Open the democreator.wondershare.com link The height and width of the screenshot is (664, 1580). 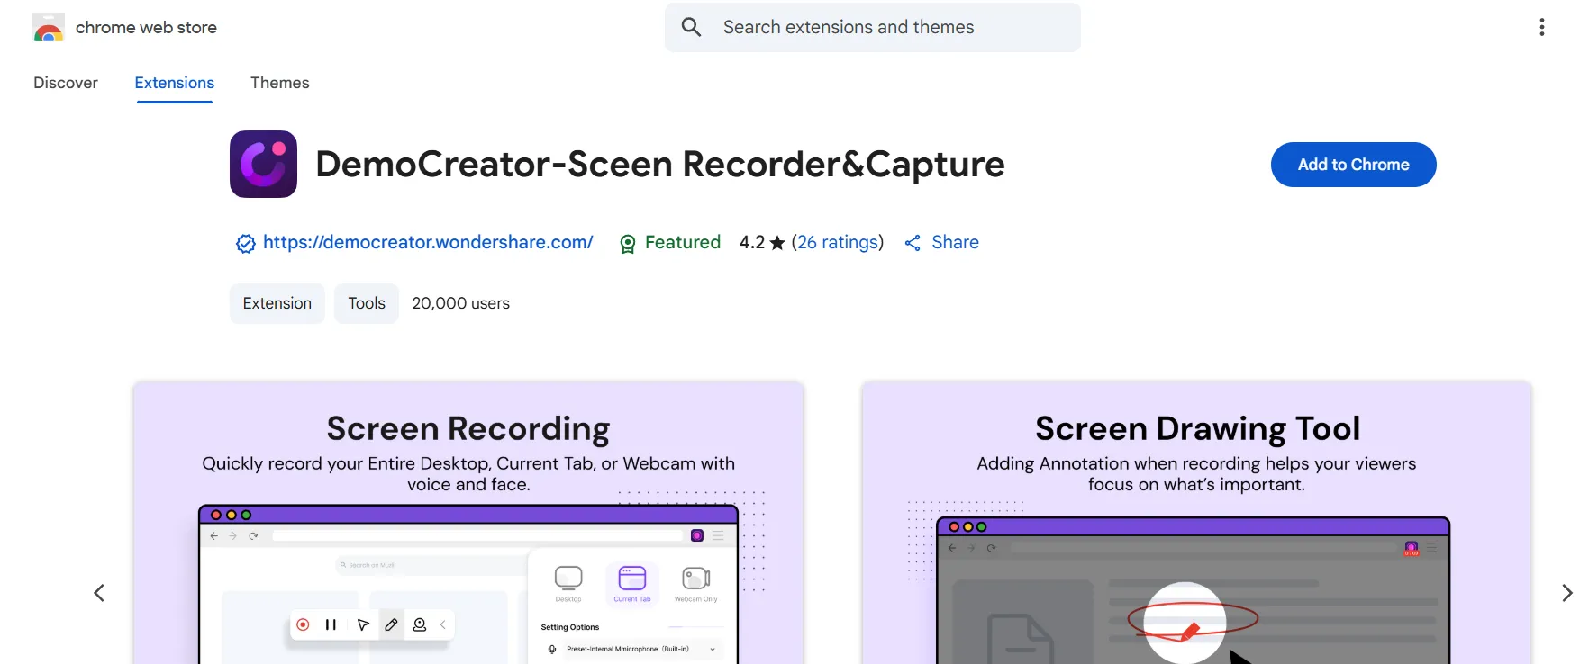point(428,242)
